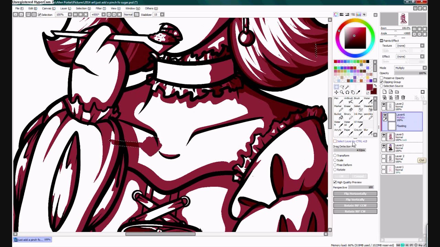Open the Stabilizer value dropdown
The height and width of the screenshot is (247, 440).
point(162,15)
